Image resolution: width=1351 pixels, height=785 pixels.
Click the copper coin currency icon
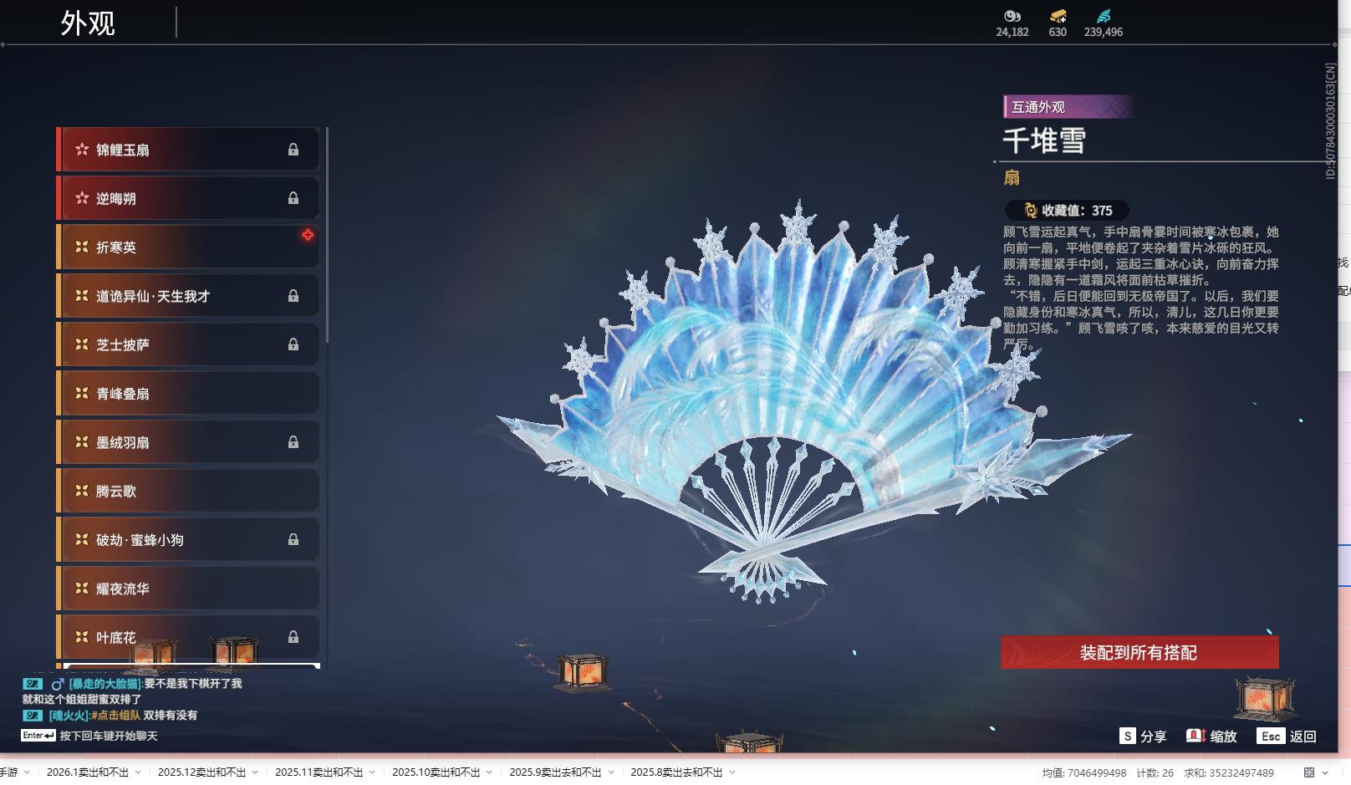pos(1012,16)
